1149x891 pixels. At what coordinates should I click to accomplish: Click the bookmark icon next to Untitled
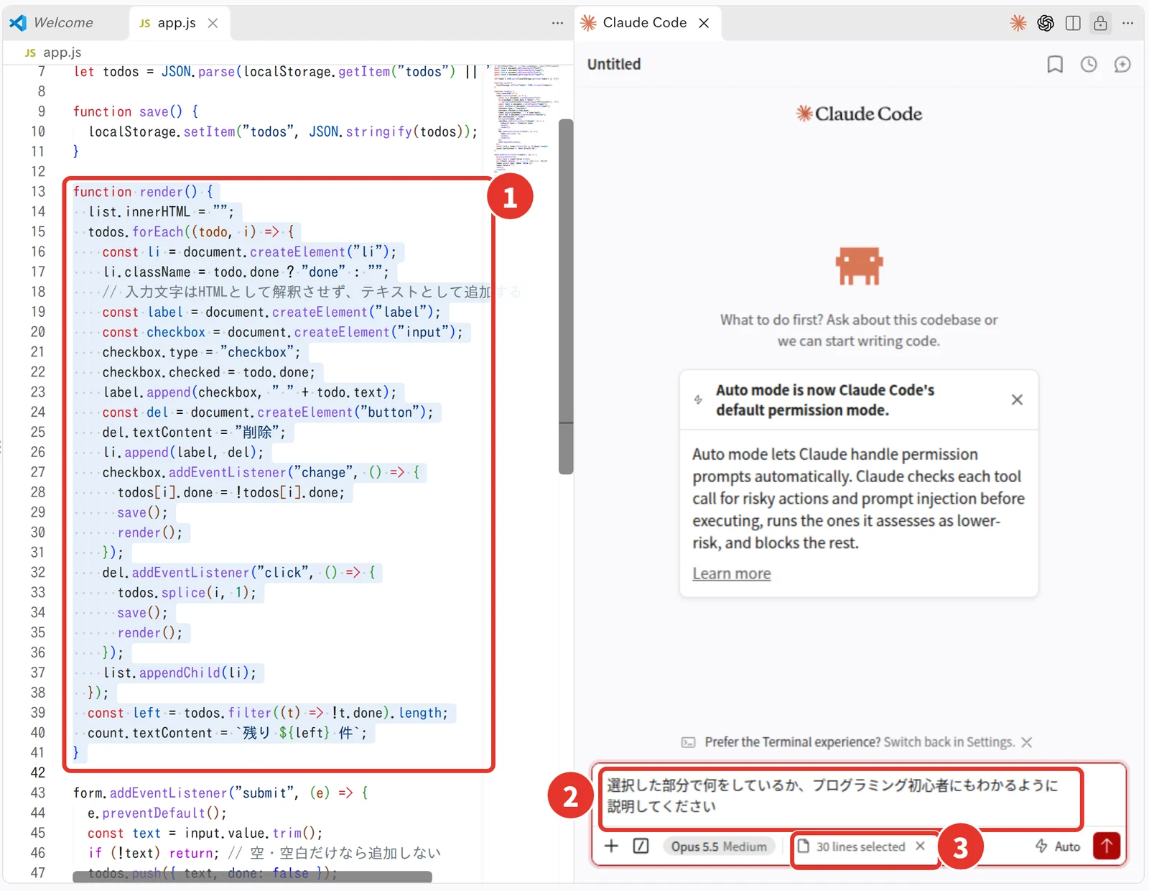click(1055, 65)
